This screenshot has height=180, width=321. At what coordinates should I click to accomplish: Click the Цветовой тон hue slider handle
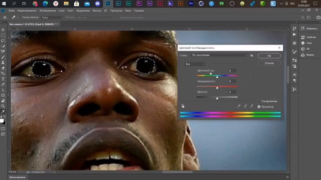click(x=217, y=77)
